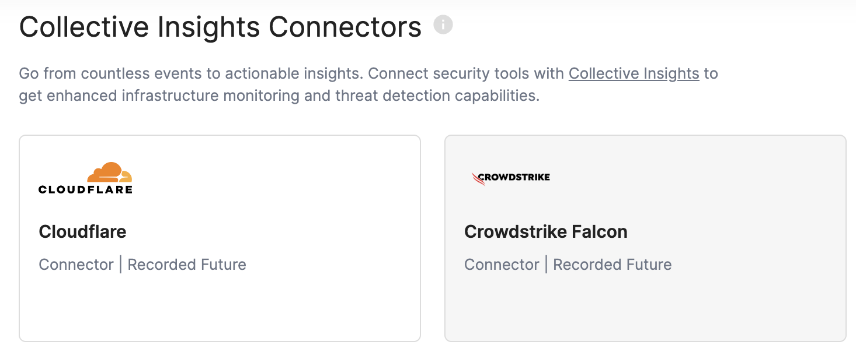Viewport: 856px width, 359px height.
Task: Click the 'Connect security tools with' phrase
Action: (x=466, y=74)
